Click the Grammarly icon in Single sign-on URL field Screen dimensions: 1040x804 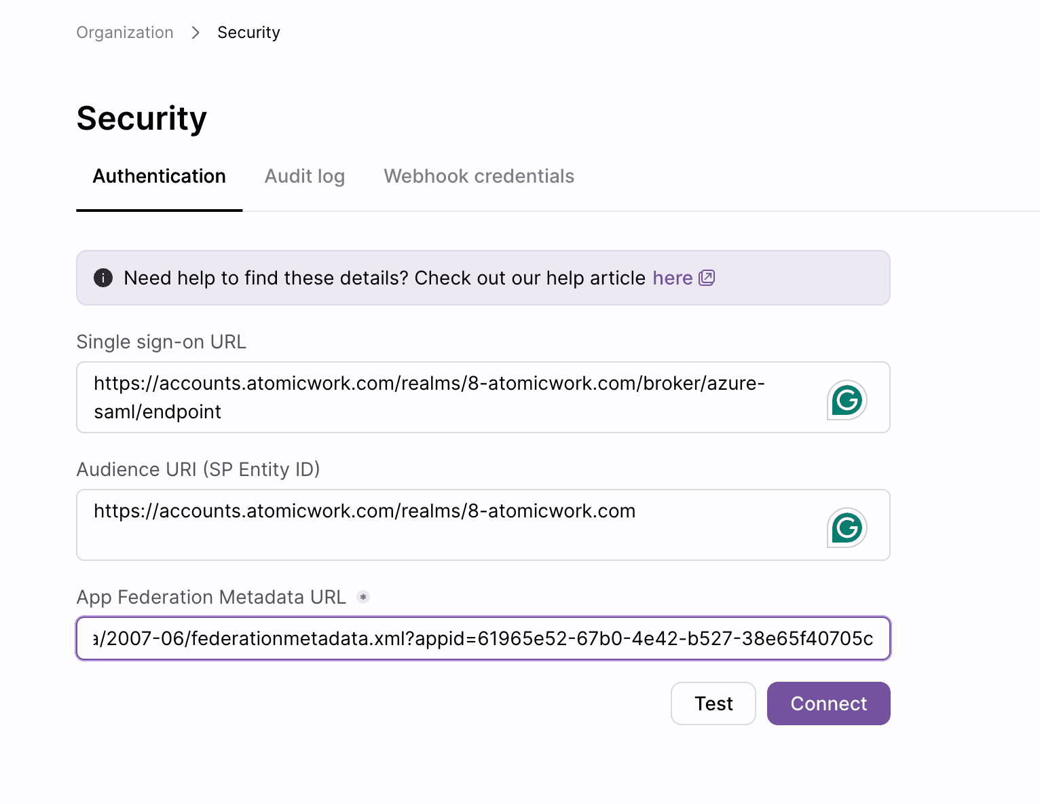(847, 399)
